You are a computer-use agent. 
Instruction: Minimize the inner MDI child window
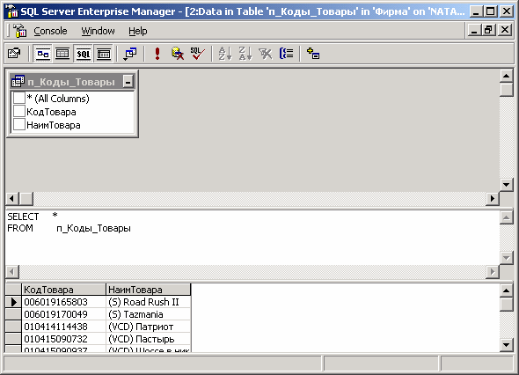474,30
